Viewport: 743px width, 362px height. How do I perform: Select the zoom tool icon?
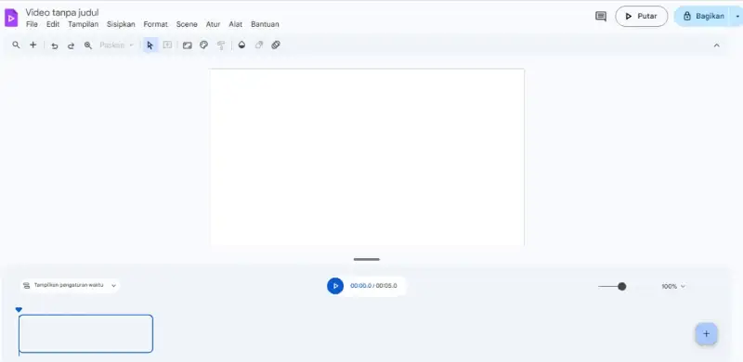click(88, 45)
